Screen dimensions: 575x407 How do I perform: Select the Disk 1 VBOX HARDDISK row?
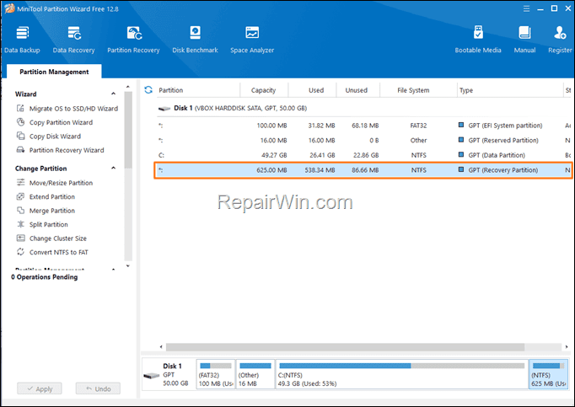tap(363, 108)
